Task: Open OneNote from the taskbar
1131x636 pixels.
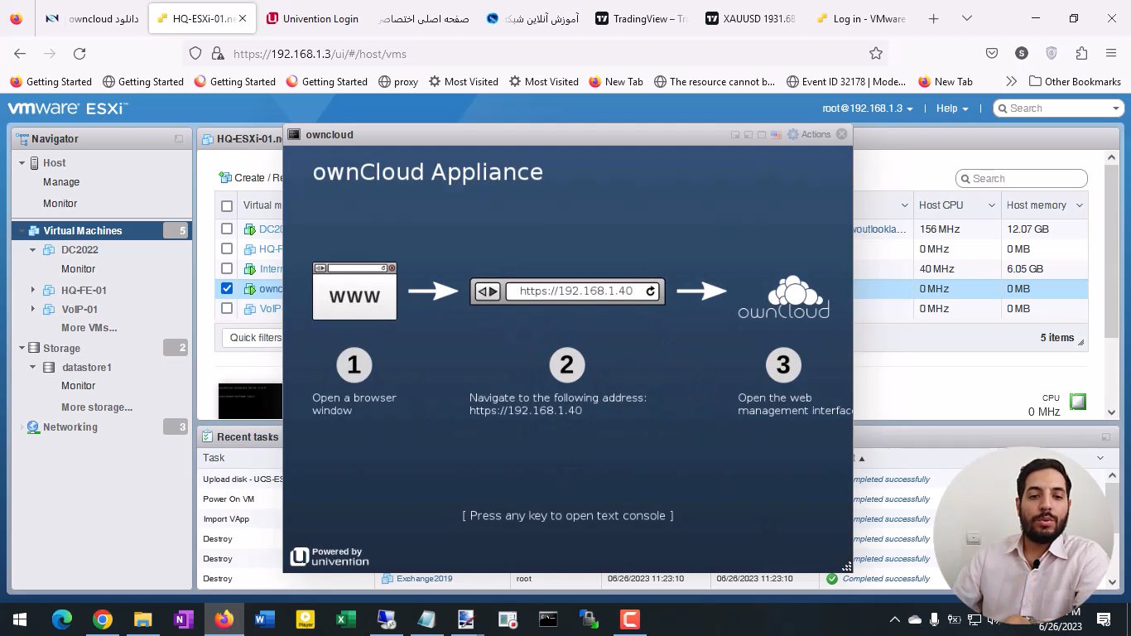Action: [x=184, y=619]
